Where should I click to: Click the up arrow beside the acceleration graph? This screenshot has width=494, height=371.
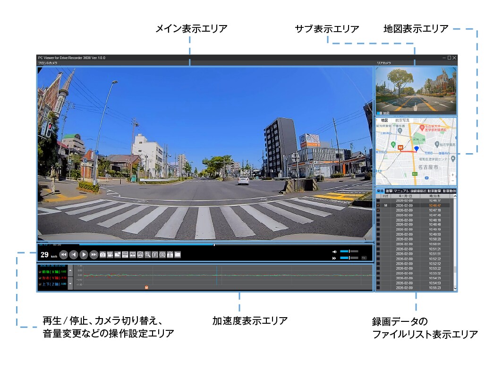(x=70, y=269)
